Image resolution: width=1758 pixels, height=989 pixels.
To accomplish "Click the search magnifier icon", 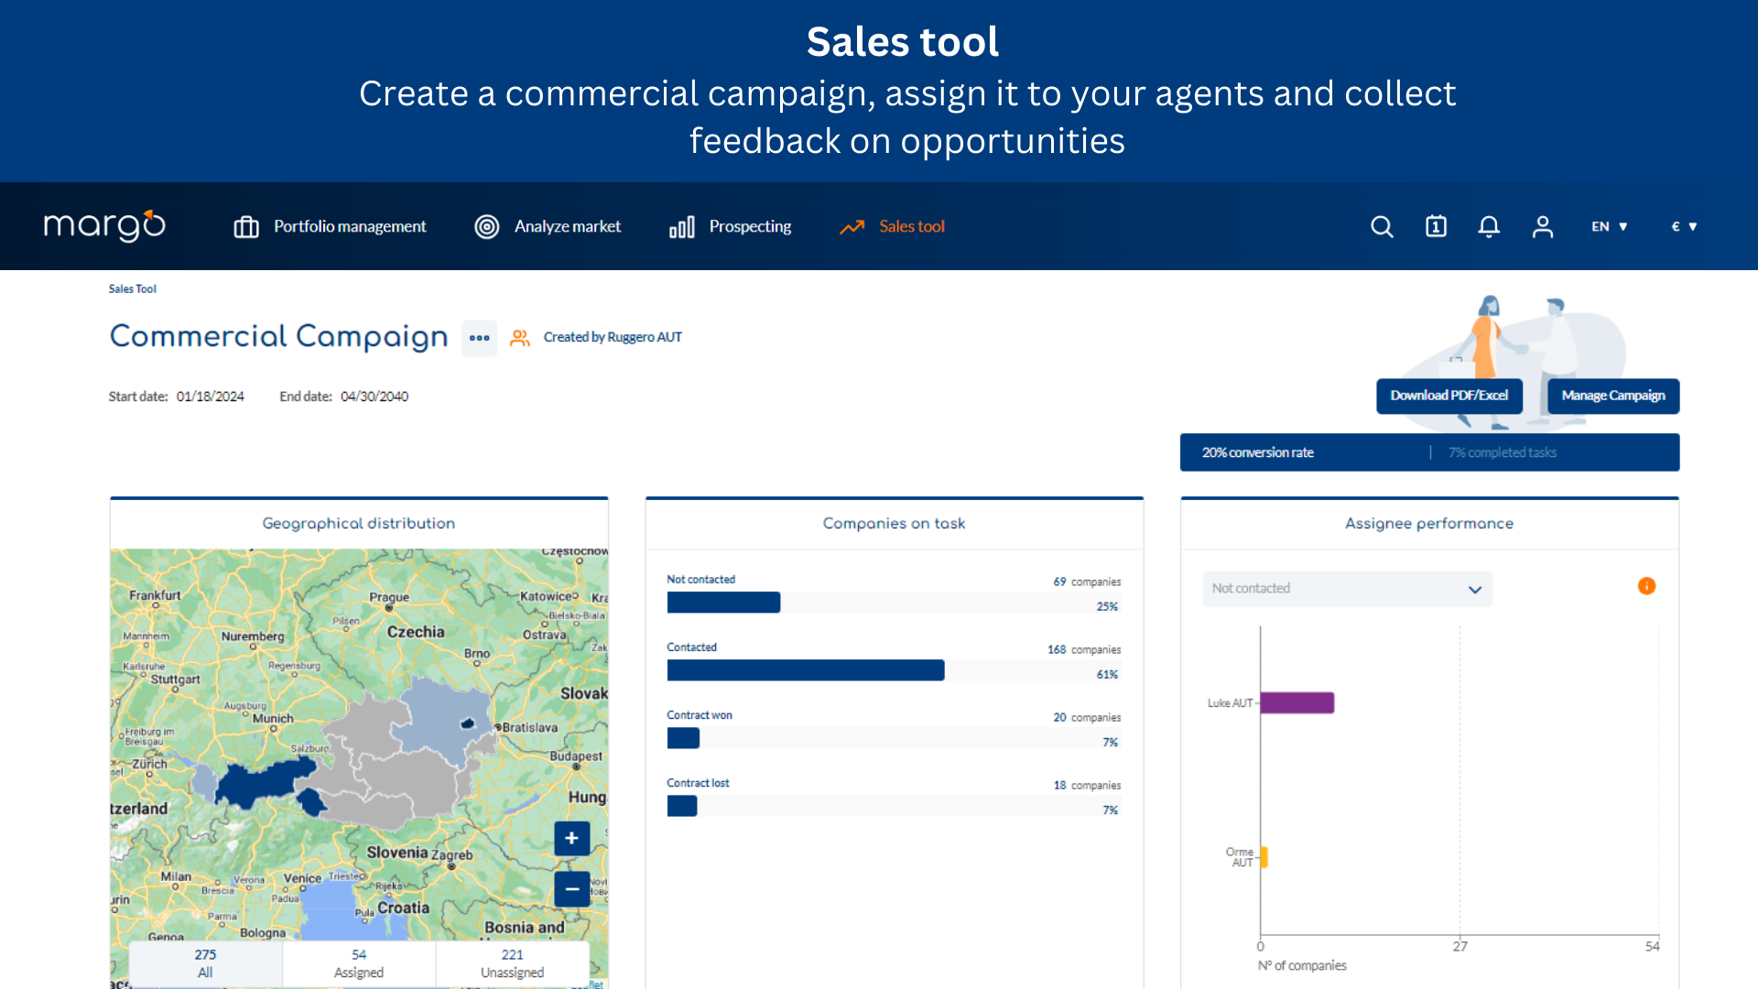I will [x=1382, y=226].
